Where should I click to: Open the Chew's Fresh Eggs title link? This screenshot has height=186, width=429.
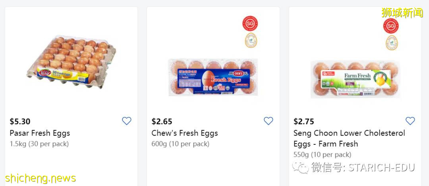click(185, 133)
